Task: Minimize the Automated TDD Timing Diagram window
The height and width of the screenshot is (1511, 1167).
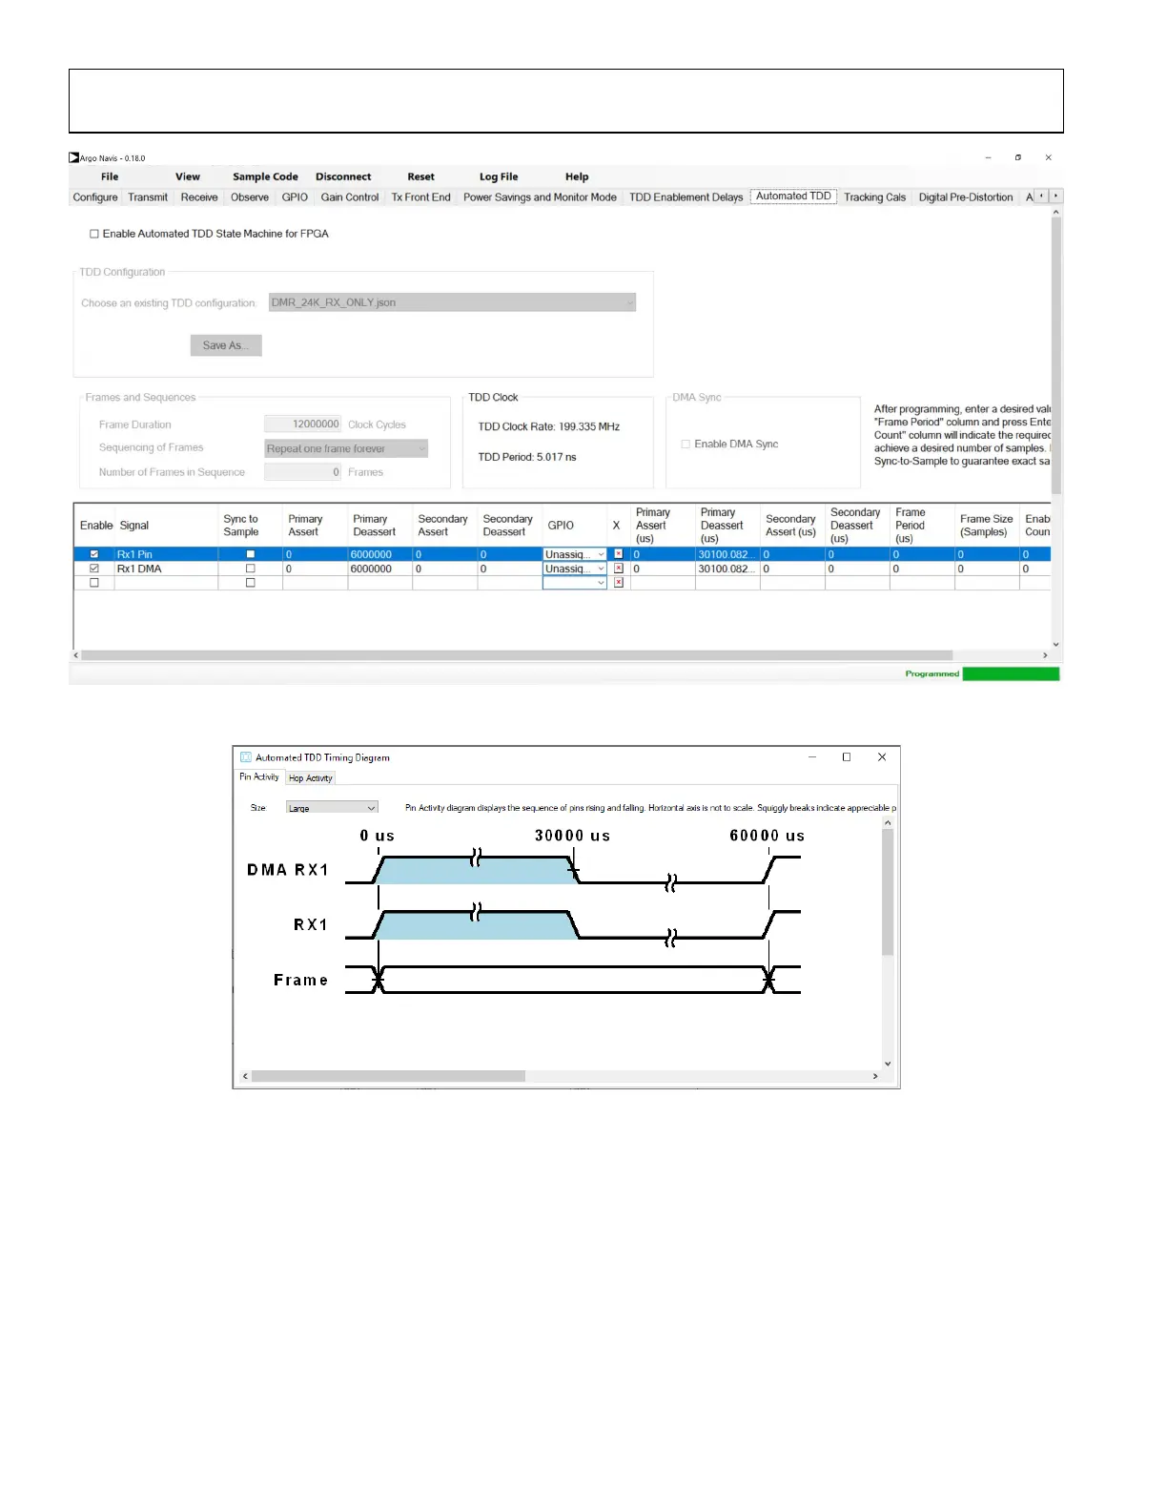Action: (812, 757)
